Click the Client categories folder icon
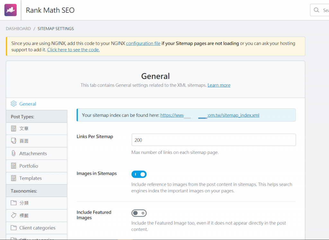Viewport: 329px width, 240px height. [13, 227]
